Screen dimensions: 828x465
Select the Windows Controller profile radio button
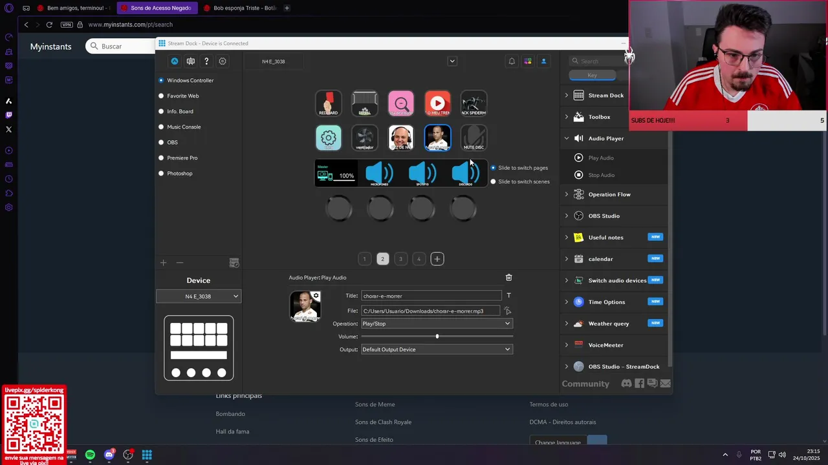click(x=161, y=80)
